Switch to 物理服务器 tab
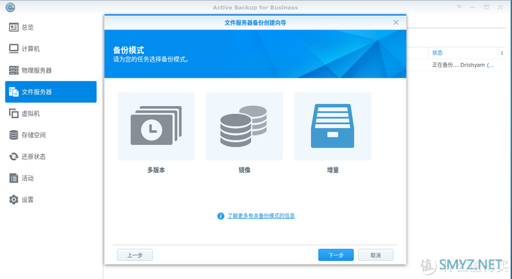The width and height of the screenshot is (512, 279). coord(51,70)
